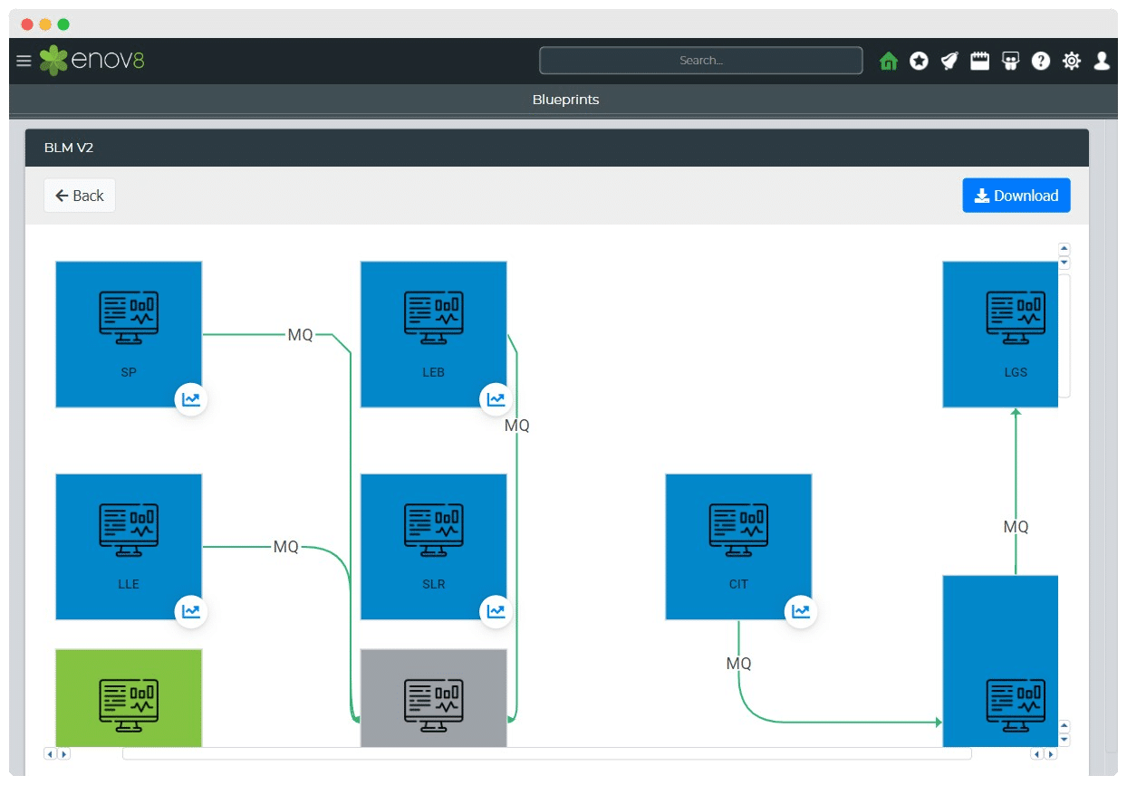Click the rocket icon in header
Image resolution: width=1127 pixels, height=785 pixels.
click(949, 61)
